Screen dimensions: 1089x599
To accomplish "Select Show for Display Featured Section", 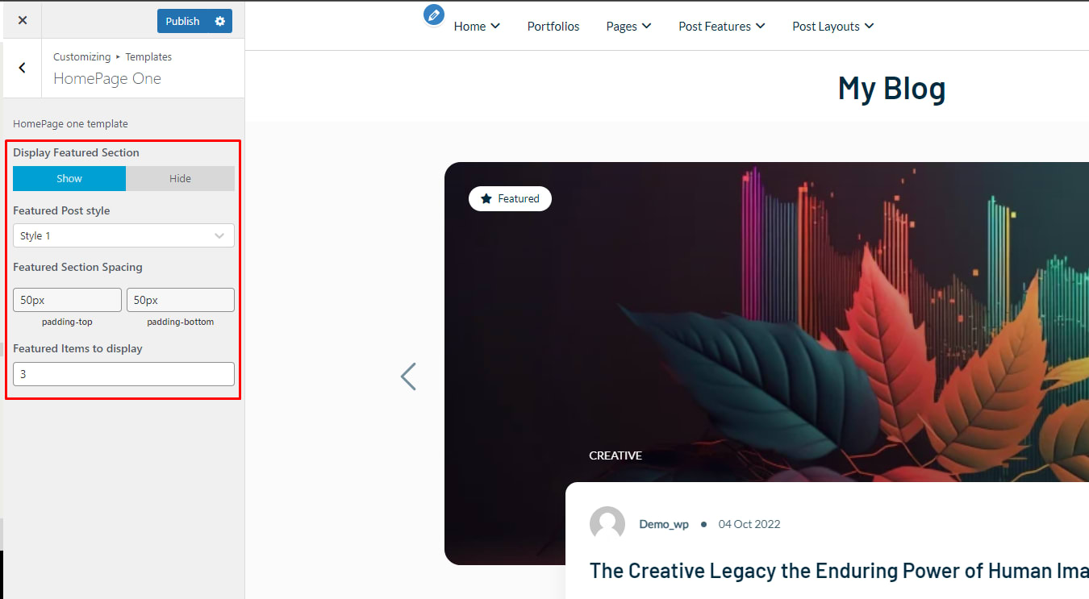I will click(x=69, y=179).
